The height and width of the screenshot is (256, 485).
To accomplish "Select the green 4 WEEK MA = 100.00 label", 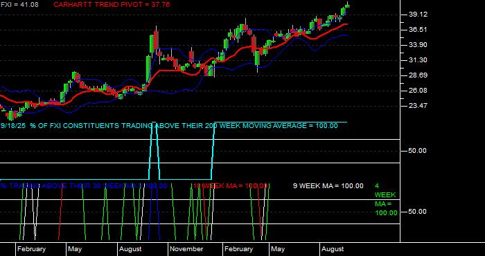I will click(x=386, y=199).
